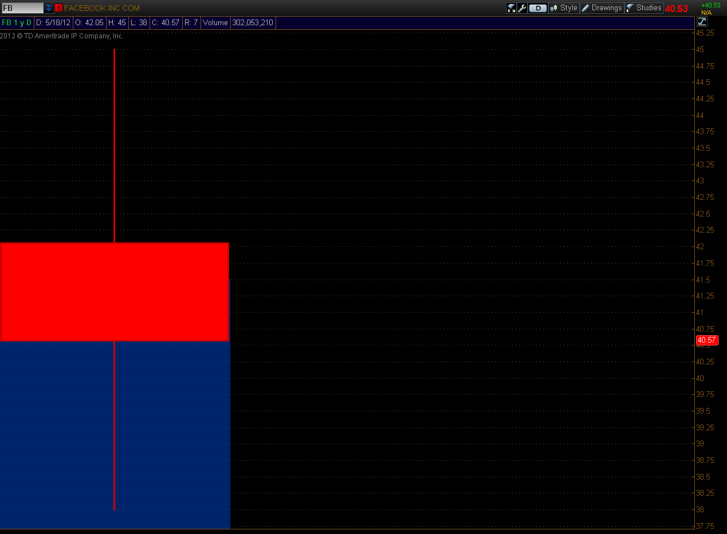Click the 39.25 price axis label
The height and width of the screenshot is (534, 727).
(x=705, y=427)
